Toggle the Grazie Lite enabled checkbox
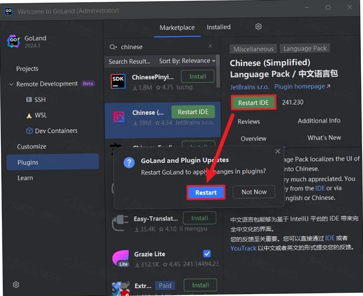363x296 pixels. [207, 254]
